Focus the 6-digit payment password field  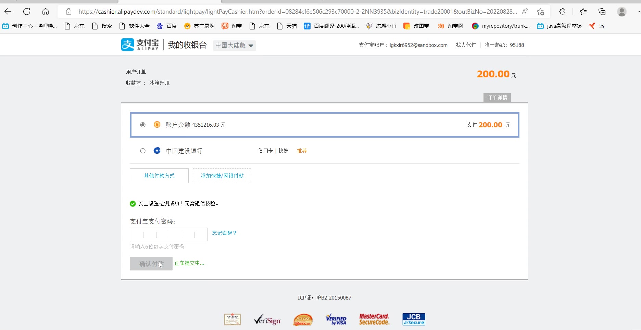pyautogui.click(x=169, y=234)
